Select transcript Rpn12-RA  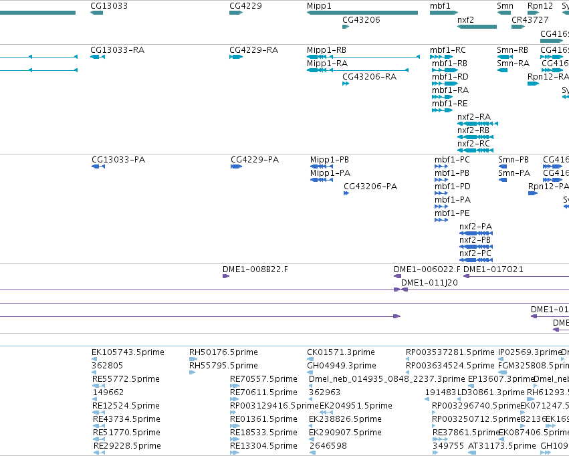[x=534, y=84]
